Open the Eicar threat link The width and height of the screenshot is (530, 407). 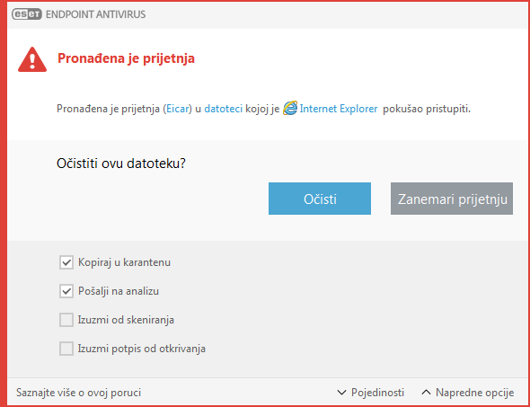tap(178, 110)
